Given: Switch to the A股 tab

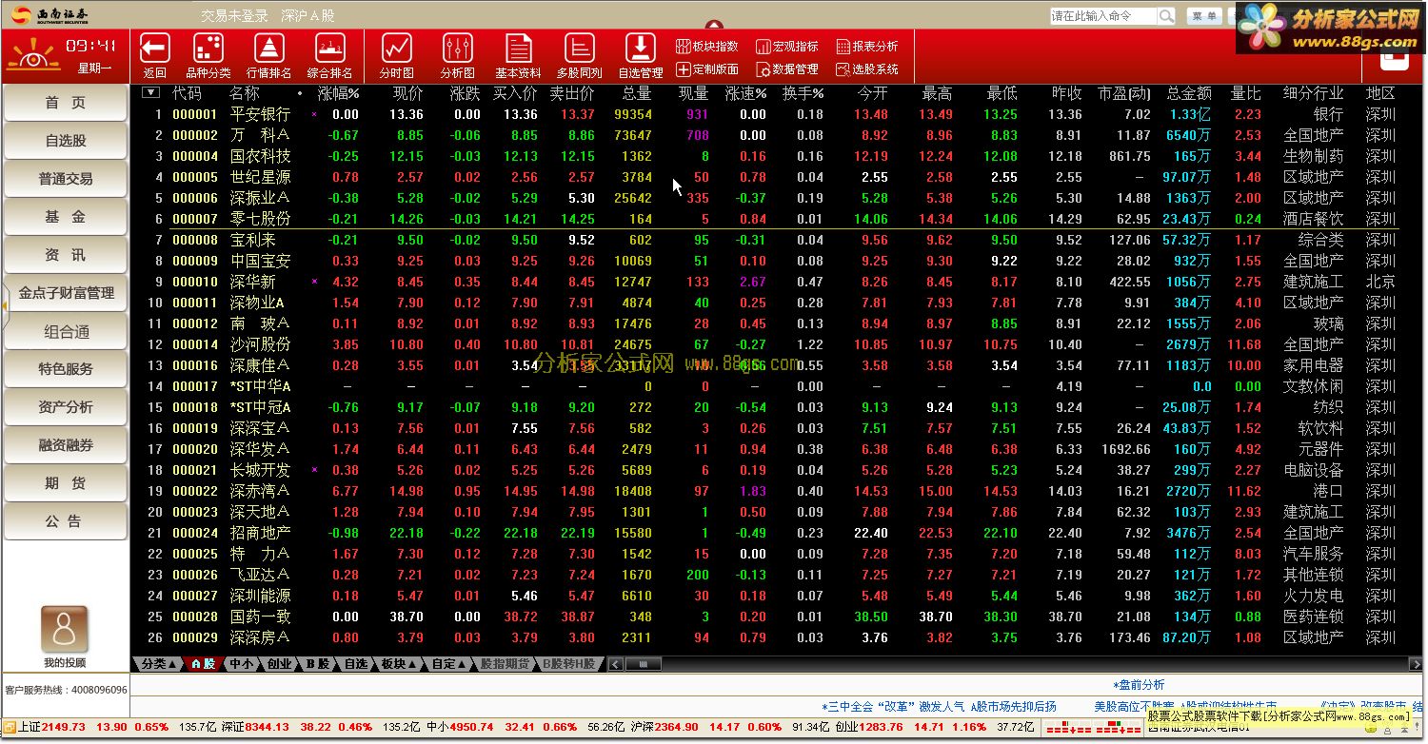Looking at the screenshot, I should (x=203, y=664).
